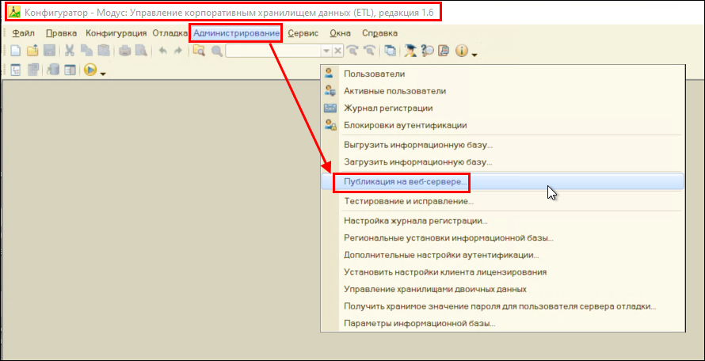Open Дополнительные настройки аутентификации...

(502, 255)
